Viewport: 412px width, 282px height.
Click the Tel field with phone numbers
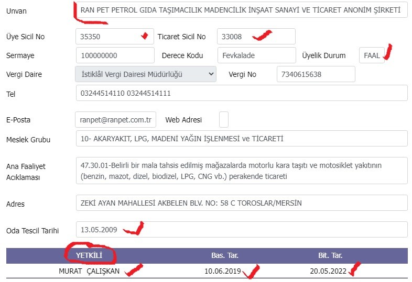tap(242, 93)
